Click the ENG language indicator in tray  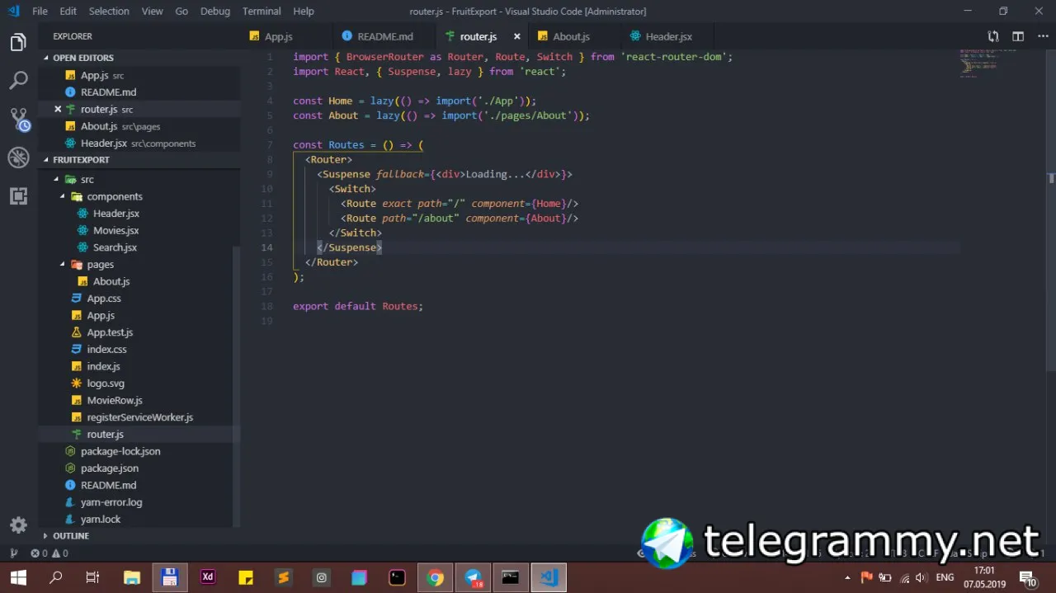[x=945, y=577]
